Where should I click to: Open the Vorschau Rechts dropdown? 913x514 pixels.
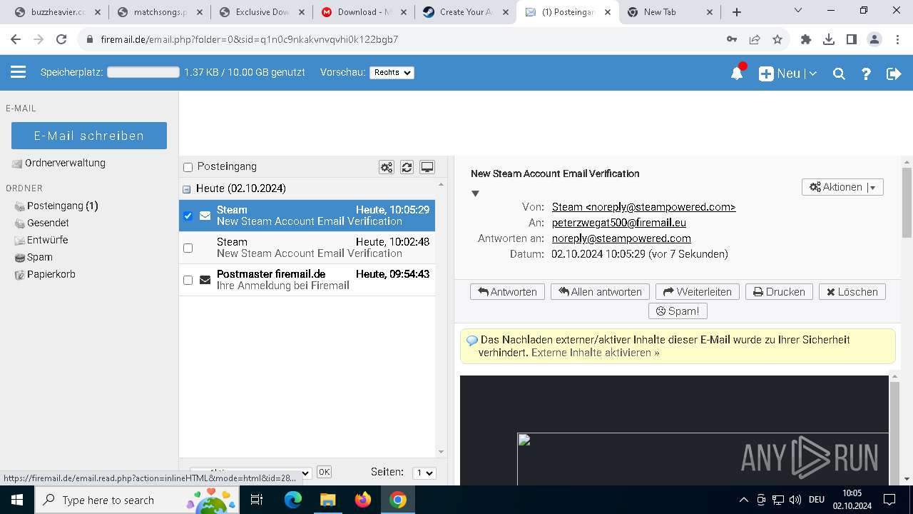point(392,73)
